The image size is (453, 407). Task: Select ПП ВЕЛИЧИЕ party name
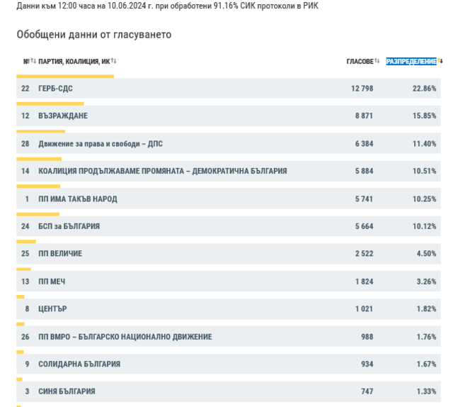(60, 254)
